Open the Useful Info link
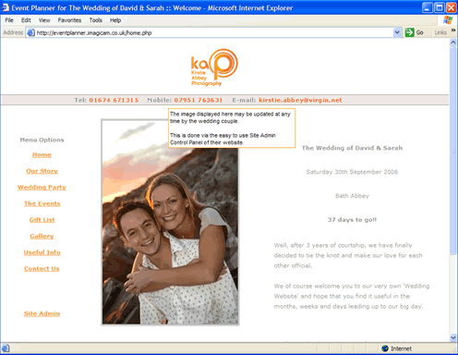The height and width of the screenshot is (355, 458). pyautogui.click(x=42, y=252)
